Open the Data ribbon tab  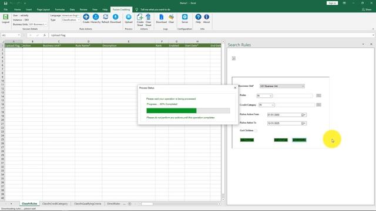click(72, 9)
